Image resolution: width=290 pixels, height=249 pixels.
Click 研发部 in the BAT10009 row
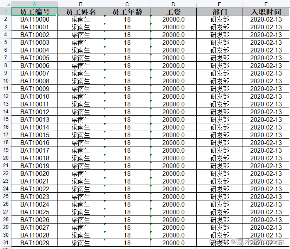tap(219, 89)
